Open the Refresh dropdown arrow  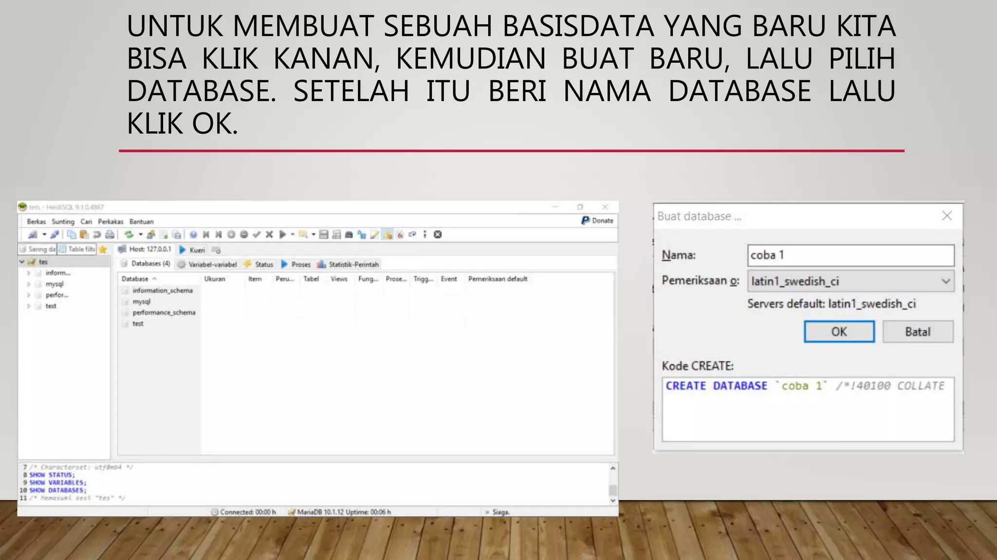coord(141,235)
